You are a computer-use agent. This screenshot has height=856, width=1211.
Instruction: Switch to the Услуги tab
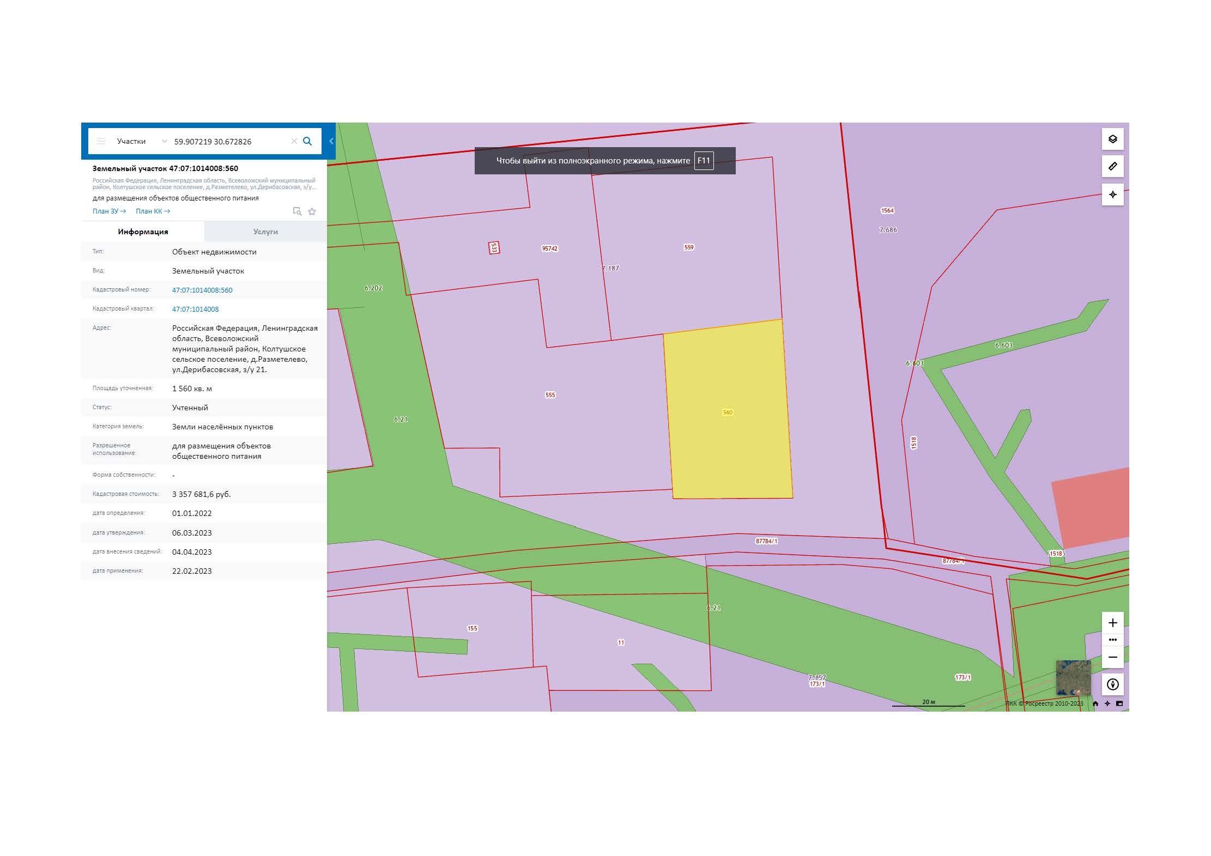[x=265, y=232]
